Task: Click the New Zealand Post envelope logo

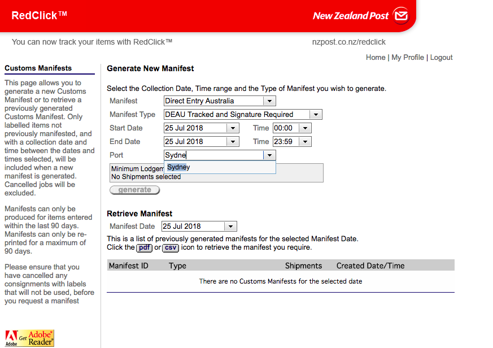Action: click(x=401, y=15)
